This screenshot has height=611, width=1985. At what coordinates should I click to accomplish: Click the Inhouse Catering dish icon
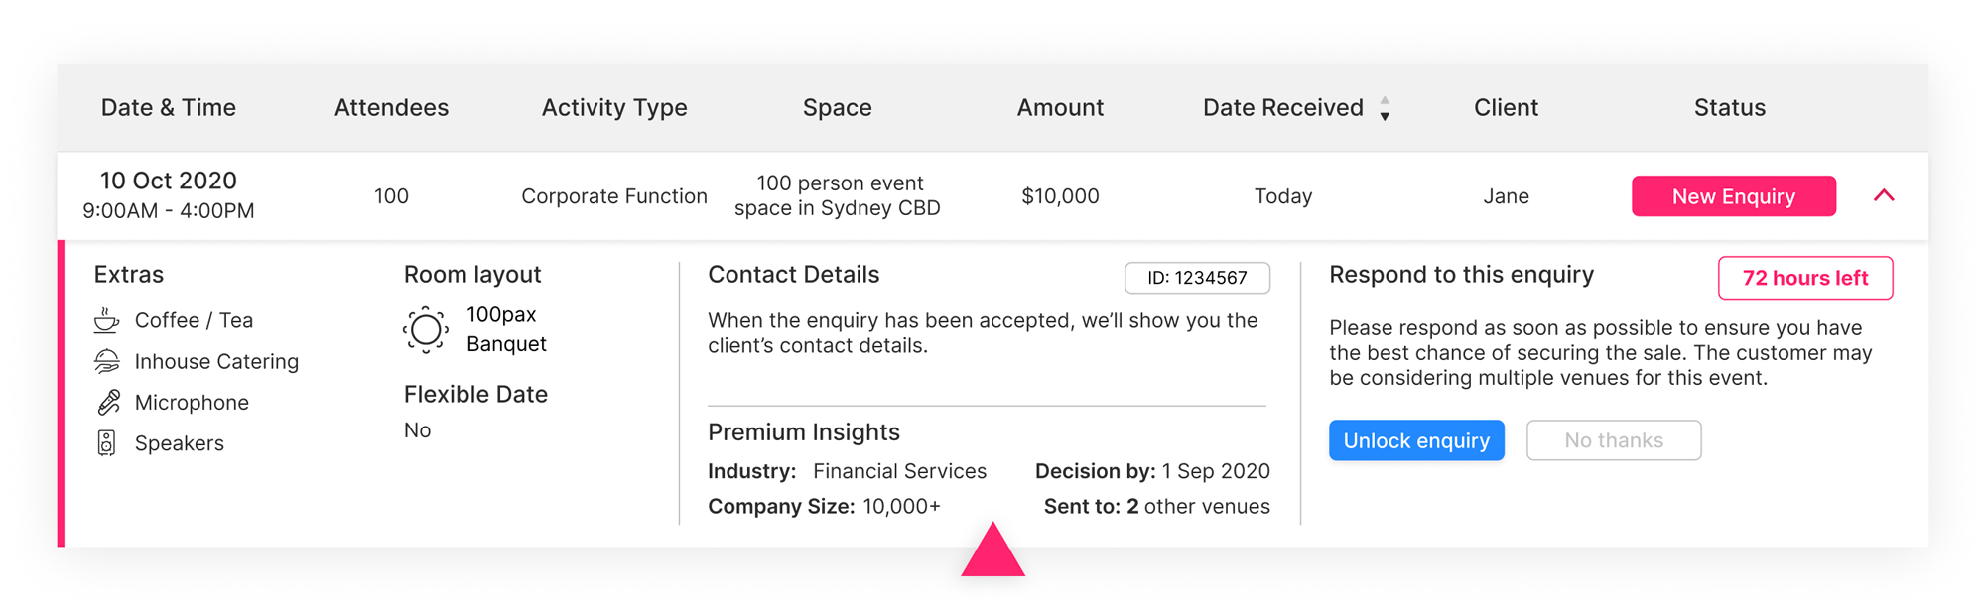[106, 361]
